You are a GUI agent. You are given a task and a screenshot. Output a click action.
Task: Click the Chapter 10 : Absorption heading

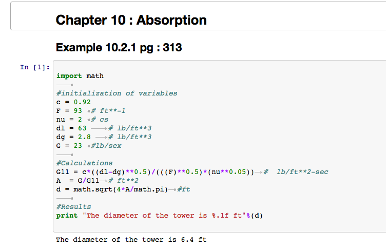[131, 20]
